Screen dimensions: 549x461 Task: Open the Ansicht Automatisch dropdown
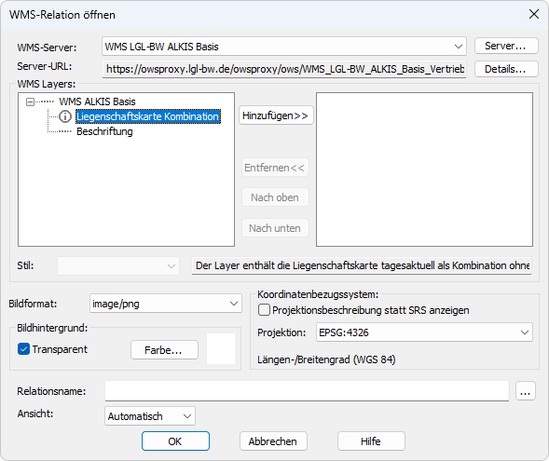pyautogui.click(x=150, y=416)
